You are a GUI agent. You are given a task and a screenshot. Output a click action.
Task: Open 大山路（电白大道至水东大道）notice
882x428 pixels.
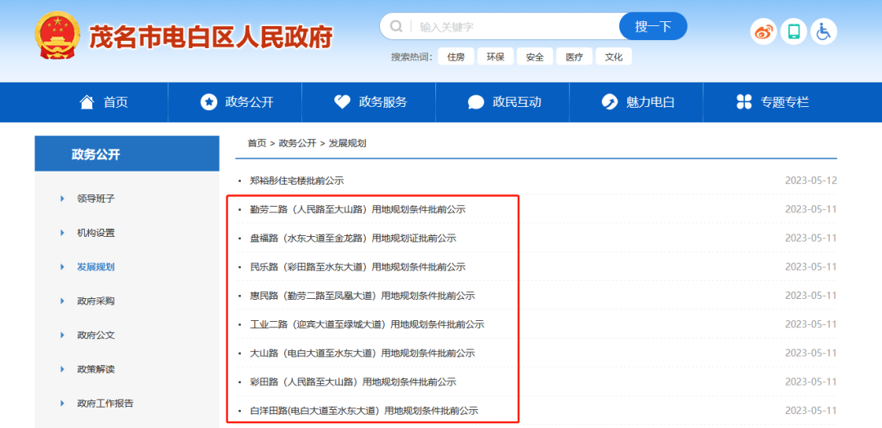pyautogui.click(x=363, y=353)
